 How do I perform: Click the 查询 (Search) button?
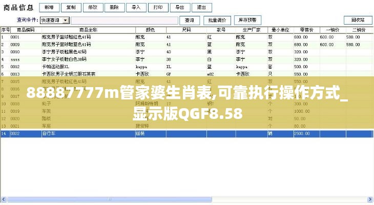[190, 20]
